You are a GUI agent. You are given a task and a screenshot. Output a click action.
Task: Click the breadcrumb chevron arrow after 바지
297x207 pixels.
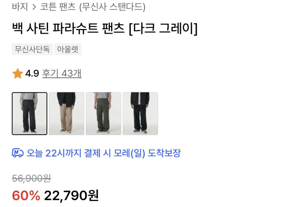pyautogui.click(x=34, y=7)
